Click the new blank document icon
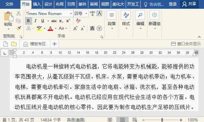The height and width of the screenshot is (122, 204). coord(6,44)
